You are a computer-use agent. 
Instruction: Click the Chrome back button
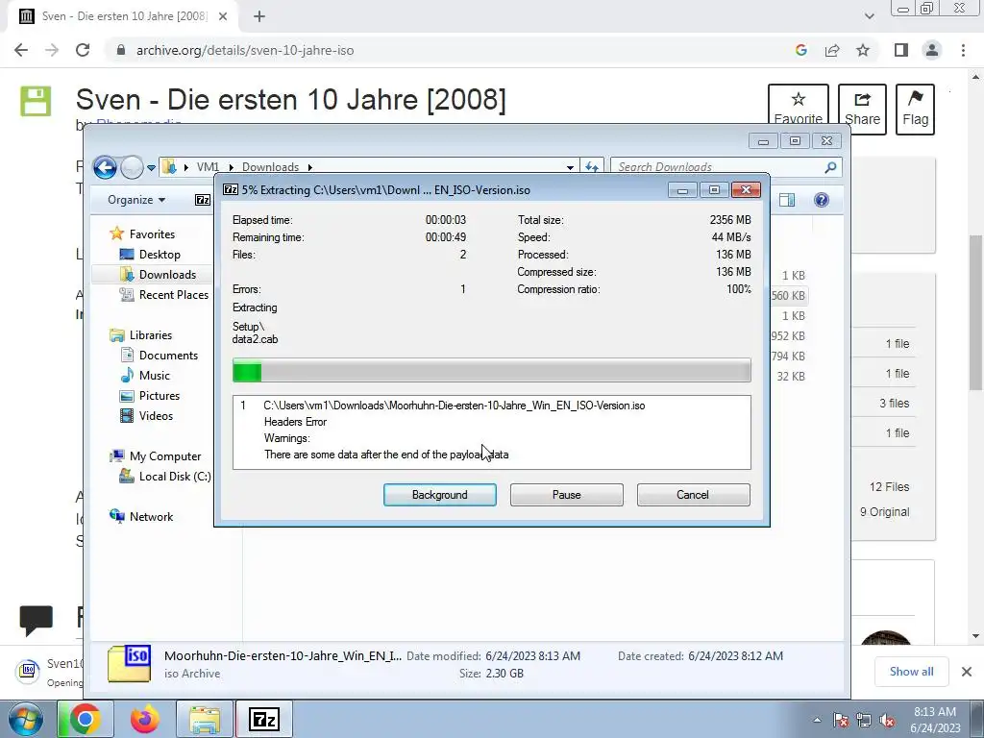click(x=21, y=50)
